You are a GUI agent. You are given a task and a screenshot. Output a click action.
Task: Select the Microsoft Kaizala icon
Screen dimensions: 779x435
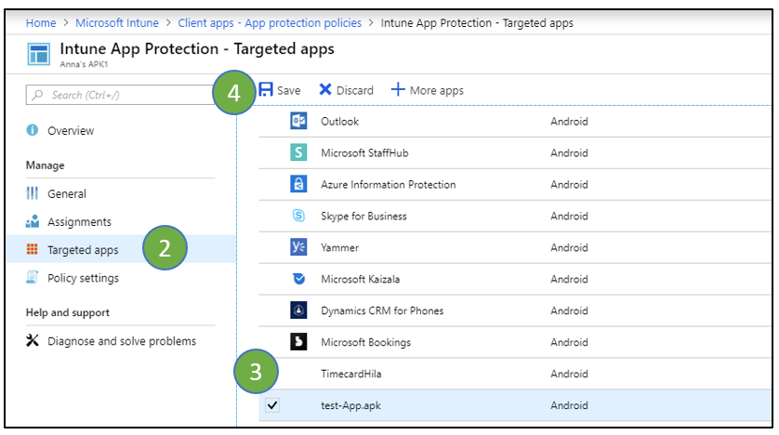tap(298, 279)
